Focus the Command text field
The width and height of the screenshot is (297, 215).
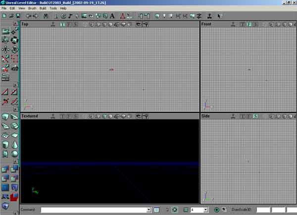click(94, 210)
